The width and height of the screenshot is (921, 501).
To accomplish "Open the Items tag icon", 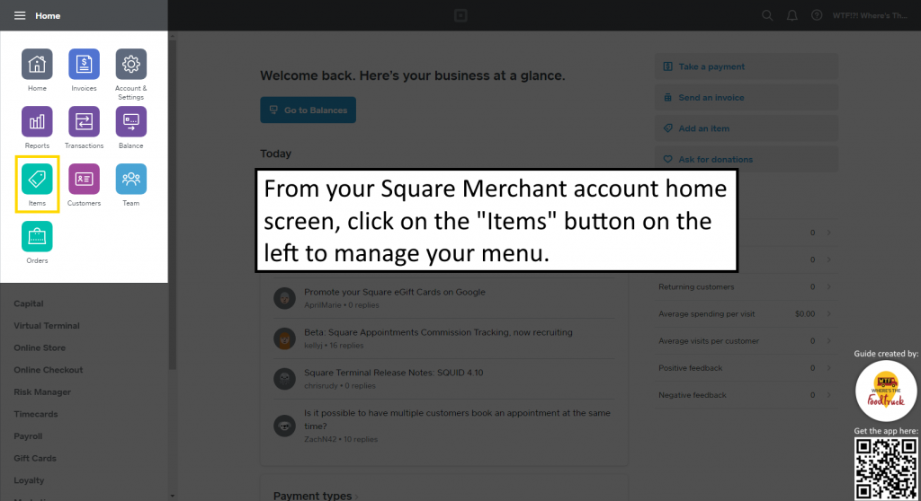I will 37,179.
